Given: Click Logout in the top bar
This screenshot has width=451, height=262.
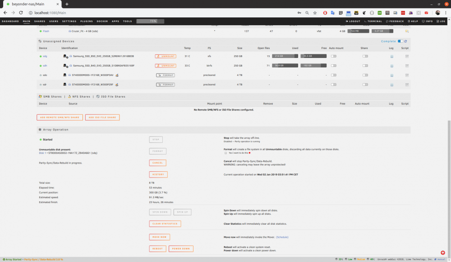Looking at the screenshot, I should pyautogui.click(x=353, y=21).
